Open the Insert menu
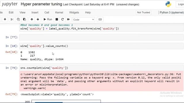Viewport: 184px width, 103px height. pyautogui.click(x=35, y=13)
